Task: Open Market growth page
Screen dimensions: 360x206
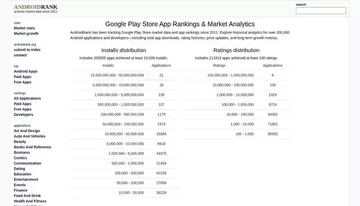Action: coord(26,34)
